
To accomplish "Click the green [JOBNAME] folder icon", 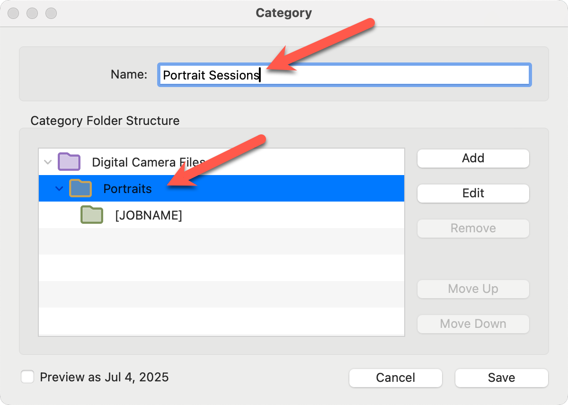I will click(92, 215).
